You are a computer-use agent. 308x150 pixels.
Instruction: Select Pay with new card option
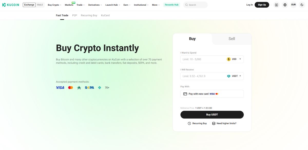[x=212, y=94]
